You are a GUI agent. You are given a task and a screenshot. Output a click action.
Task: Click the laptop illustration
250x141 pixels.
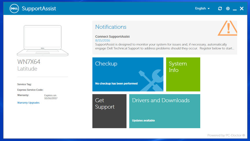pos(43,41)
